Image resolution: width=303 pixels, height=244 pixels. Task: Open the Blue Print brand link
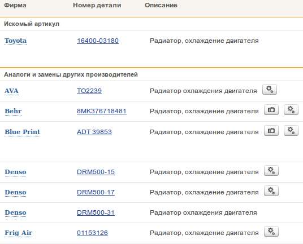click(x=22, y=132)
